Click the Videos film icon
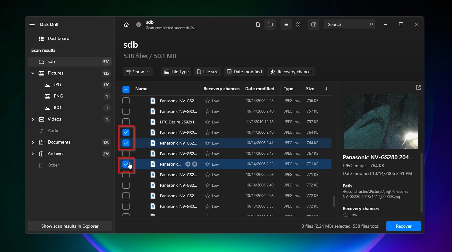Image resolution: width=452 pixels, height=252 pixels. point(41,119)
